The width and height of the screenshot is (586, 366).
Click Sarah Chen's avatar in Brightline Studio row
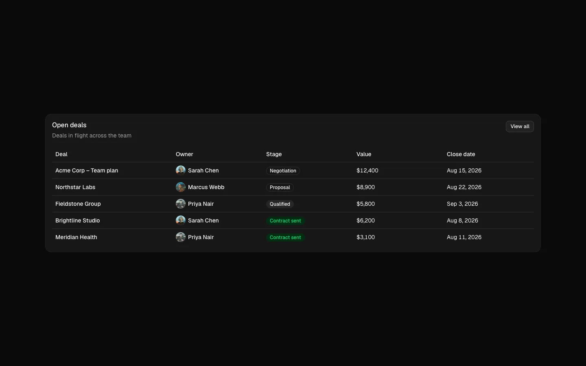181,220
